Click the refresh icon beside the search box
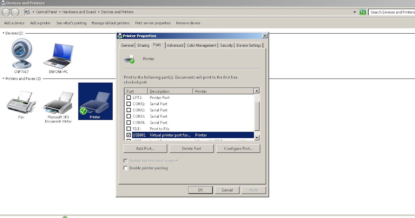Screen dimensions: 415x218 (363, 12)
